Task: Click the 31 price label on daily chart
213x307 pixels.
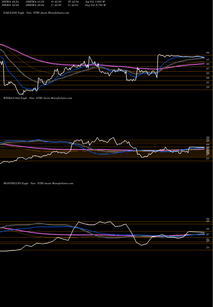Action: pos(208,83)
